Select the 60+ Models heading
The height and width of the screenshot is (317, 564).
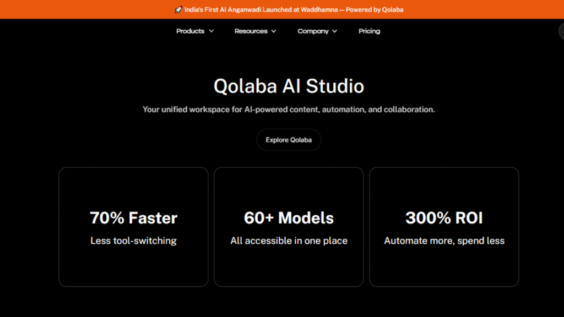click(289, 218)
